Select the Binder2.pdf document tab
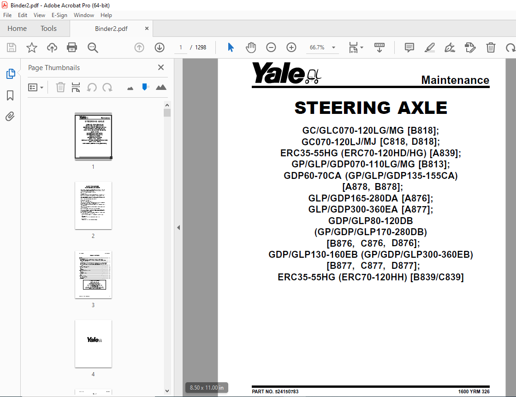 [111, 29]
